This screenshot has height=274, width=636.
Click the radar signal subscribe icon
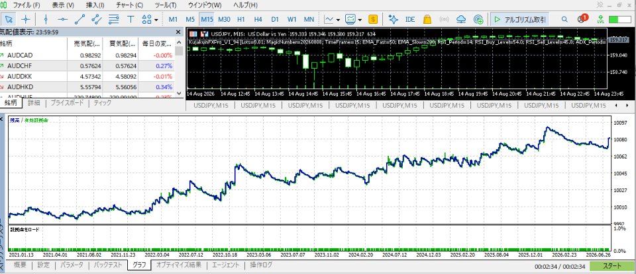478,19
